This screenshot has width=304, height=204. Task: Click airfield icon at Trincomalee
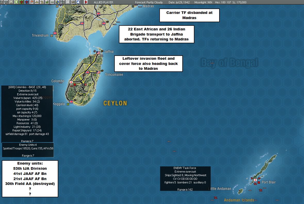[102, 71]
